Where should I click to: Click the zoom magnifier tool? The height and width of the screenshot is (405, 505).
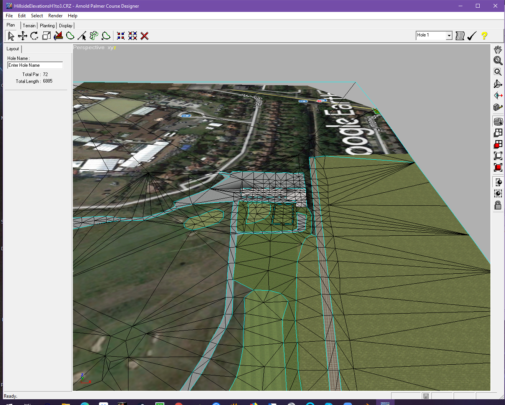point(498,61)
